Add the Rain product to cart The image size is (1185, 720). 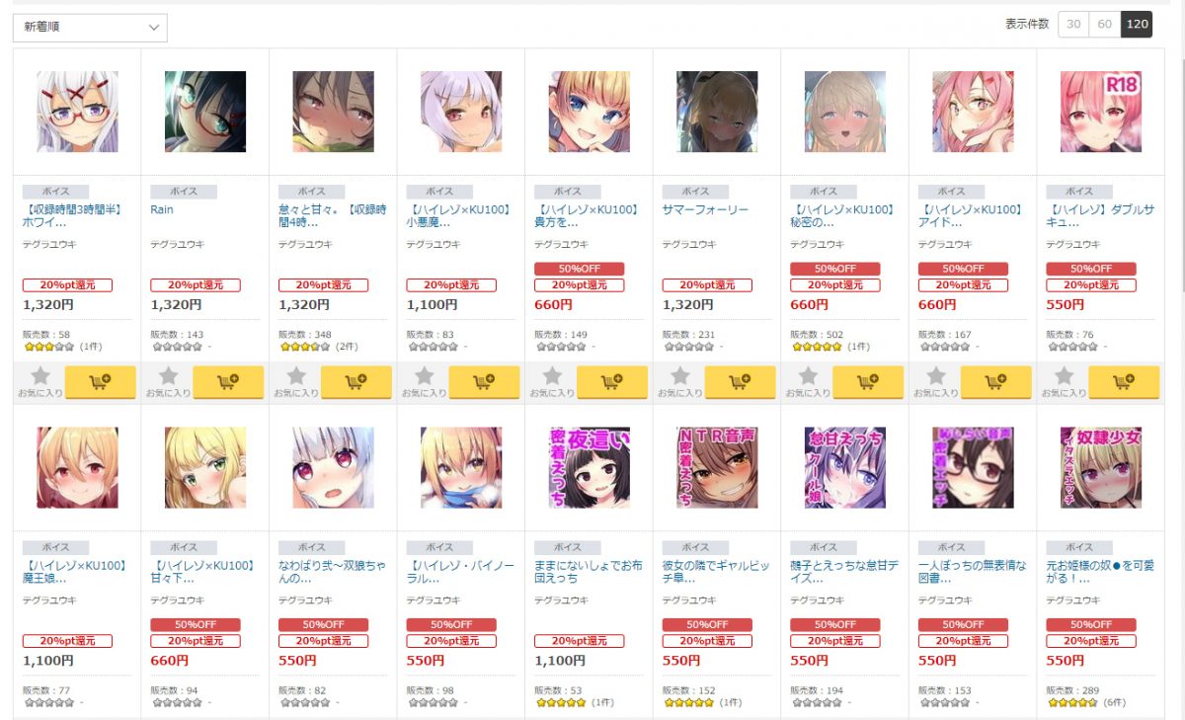(x=228, y=381)
